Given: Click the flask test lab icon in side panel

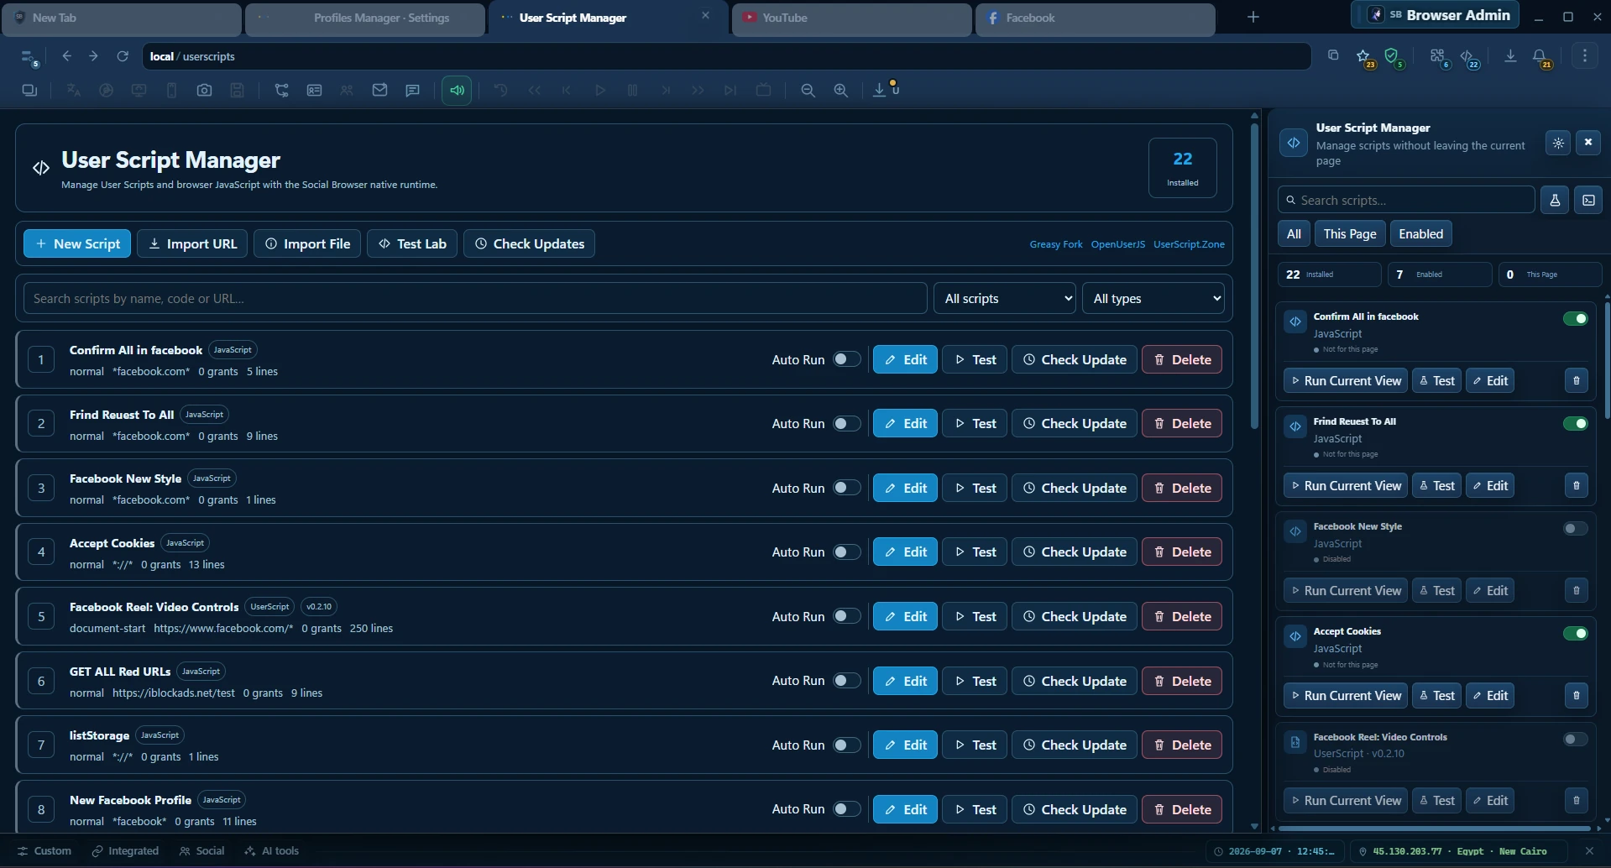Looking at the screenshot, I should tap(1555, 200).
